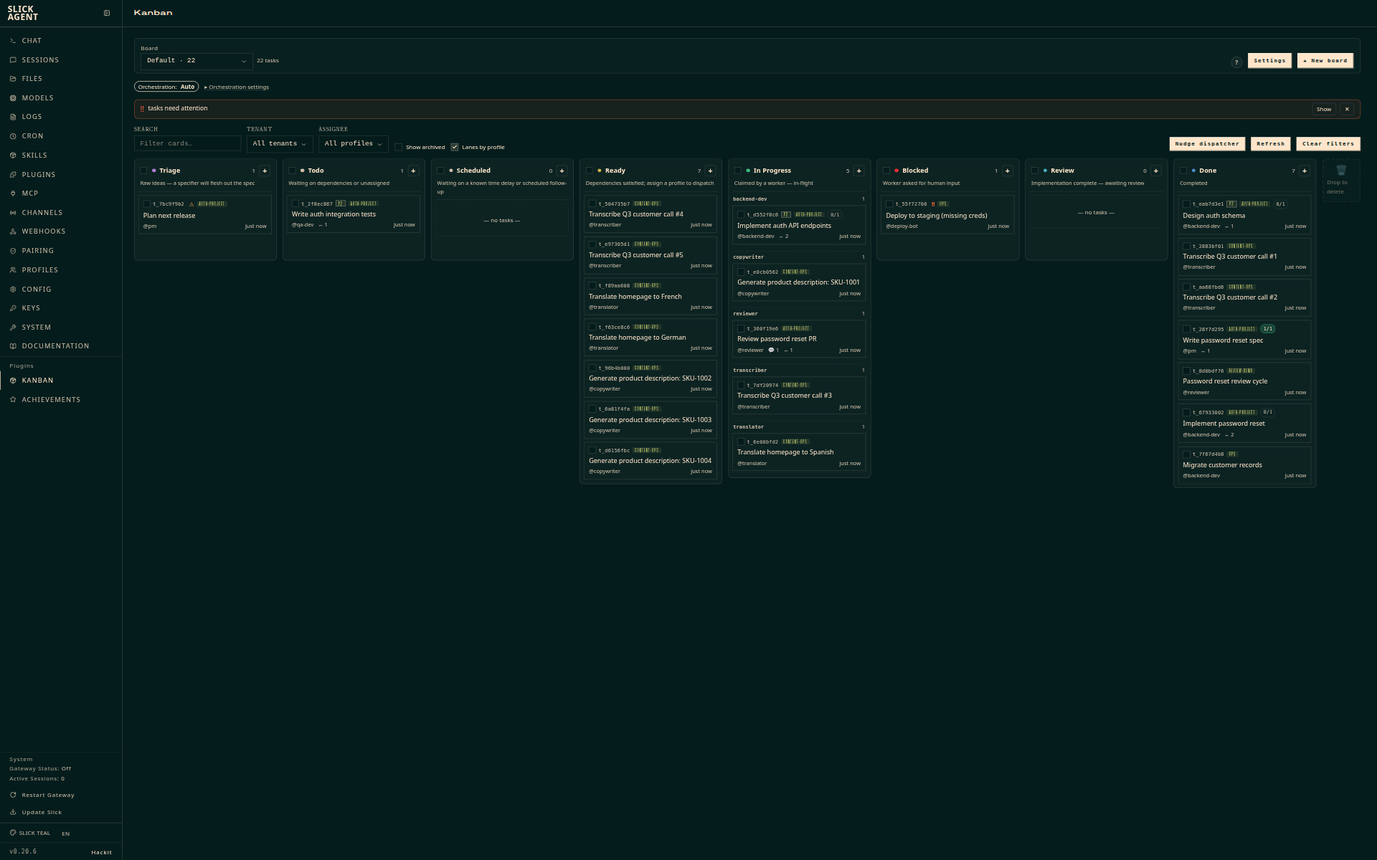Collapse the translator lane header
The width and height of the screenshot is (1377, 860).
[799, 427]
